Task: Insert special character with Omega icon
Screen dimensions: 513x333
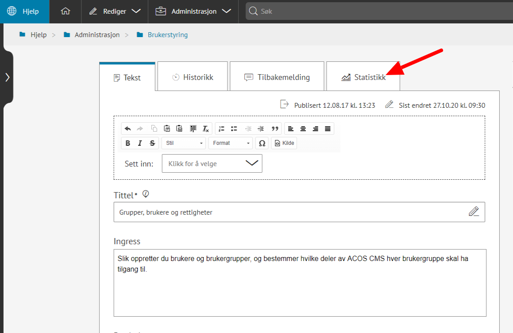Action: pyautogui.click(x=262, y=143)
